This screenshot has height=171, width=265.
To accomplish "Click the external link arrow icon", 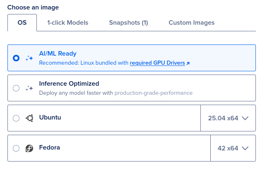I will click(188, 63).
